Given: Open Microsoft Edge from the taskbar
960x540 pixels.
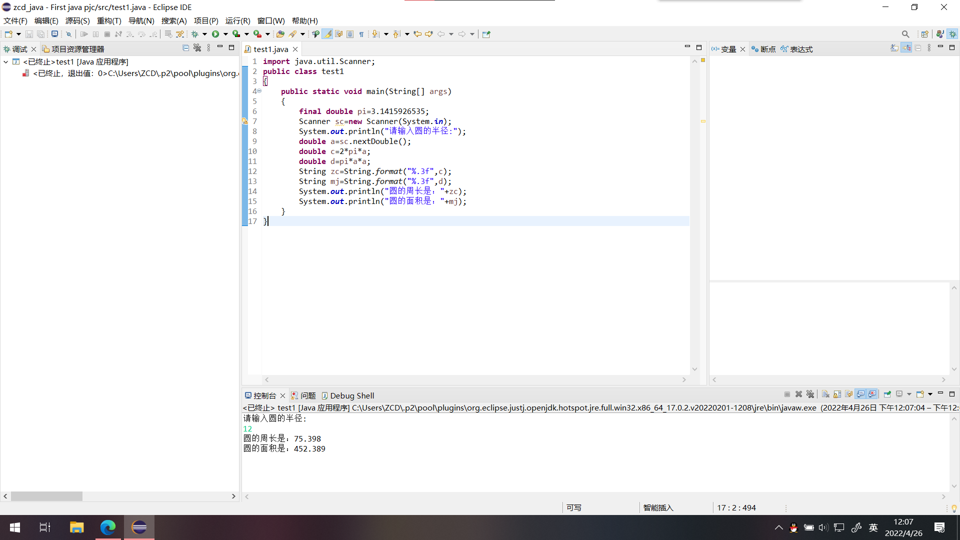Looking at the screenshot, I should pos(108,527).
